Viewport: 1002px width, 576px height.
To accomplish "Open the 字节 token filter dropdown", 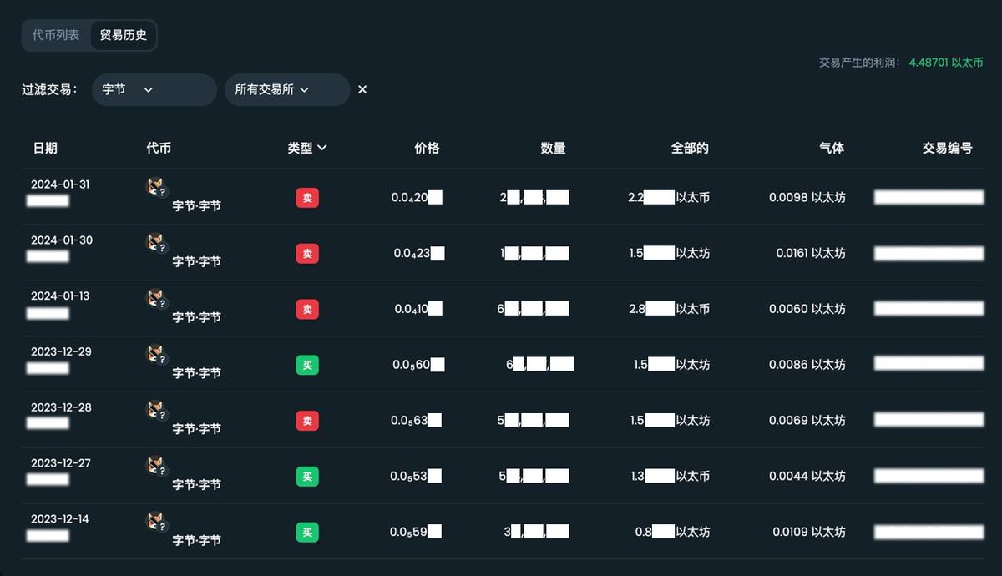I will pyautogui.click(x=154, y=89).
